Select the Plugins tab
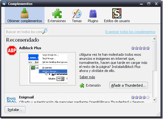 coord(93,15)
